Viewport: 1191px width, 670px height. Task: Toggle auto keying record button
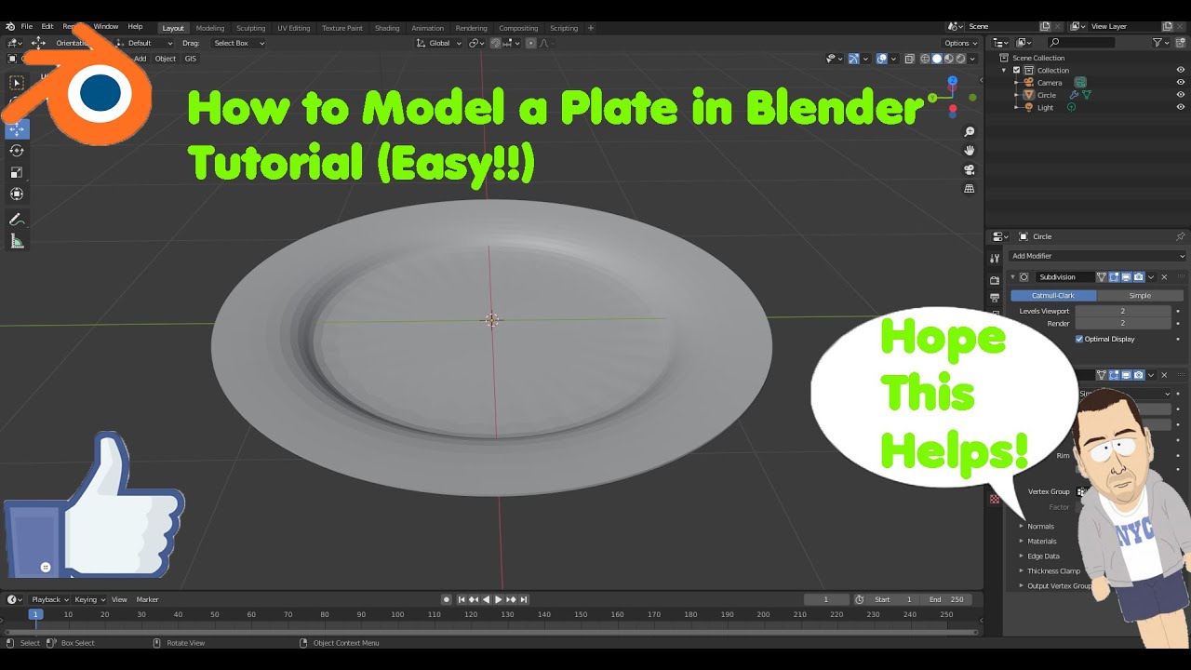click(x=447, y=599)
